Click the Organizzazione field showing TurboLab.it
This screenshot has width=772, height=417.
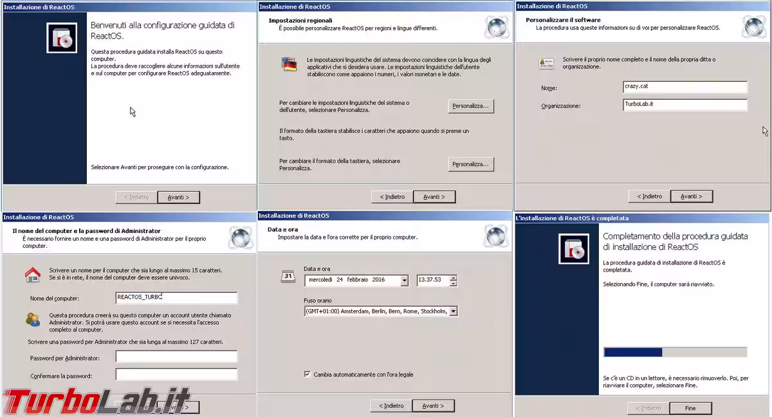685,104
